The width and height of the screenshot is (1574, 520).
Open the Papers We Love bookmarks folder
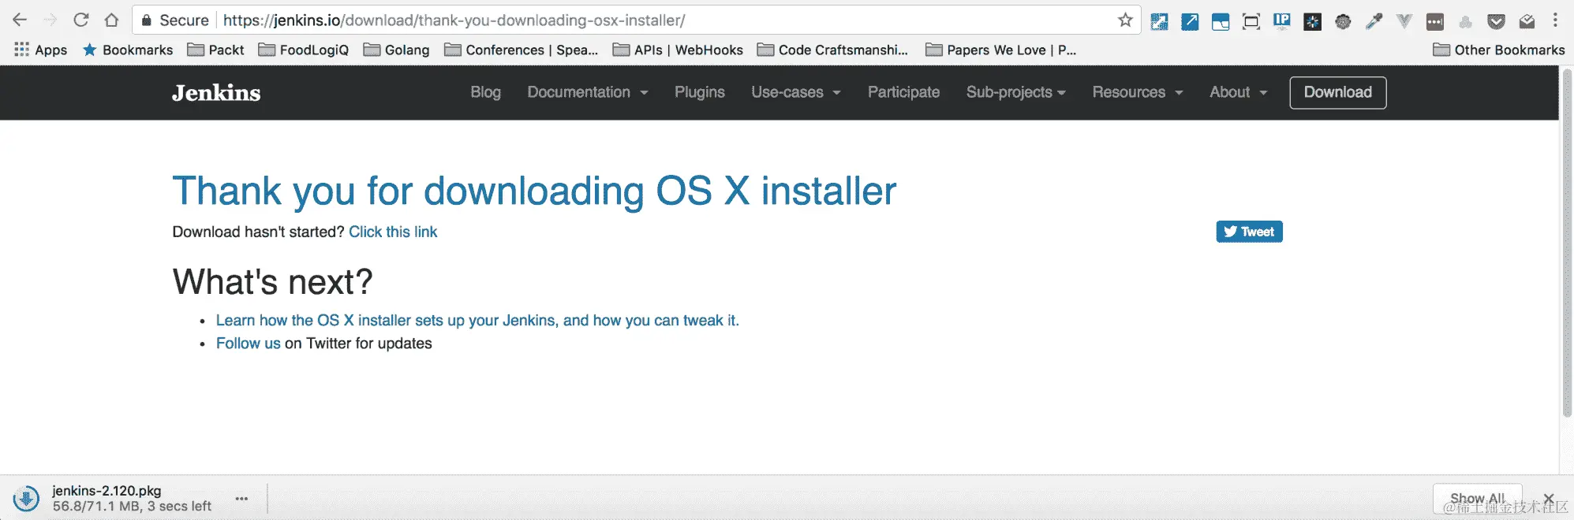1000,50
